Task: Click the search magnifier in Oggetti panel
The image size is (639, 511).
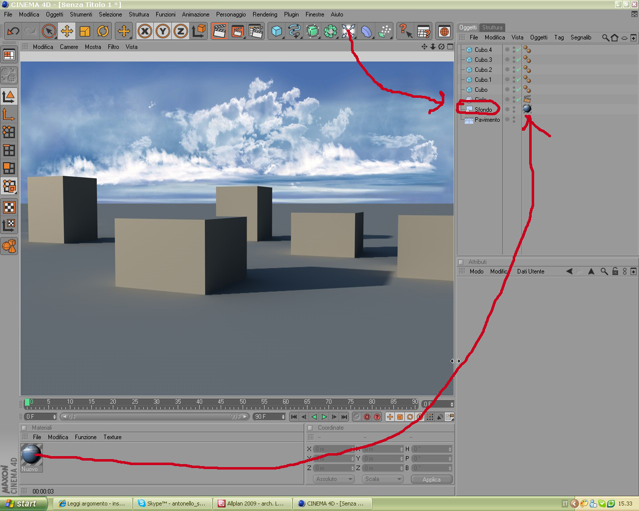Action: coord(606,37)
